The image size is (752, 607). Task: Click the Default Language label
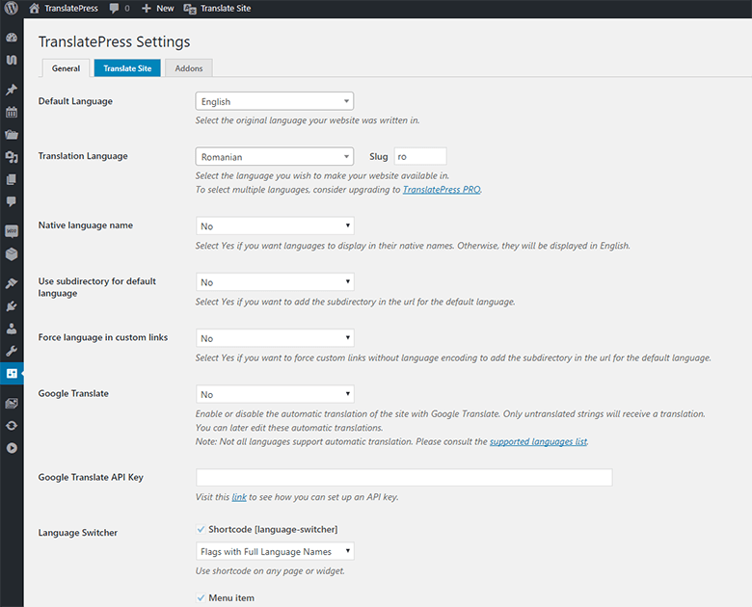(75, 101)
